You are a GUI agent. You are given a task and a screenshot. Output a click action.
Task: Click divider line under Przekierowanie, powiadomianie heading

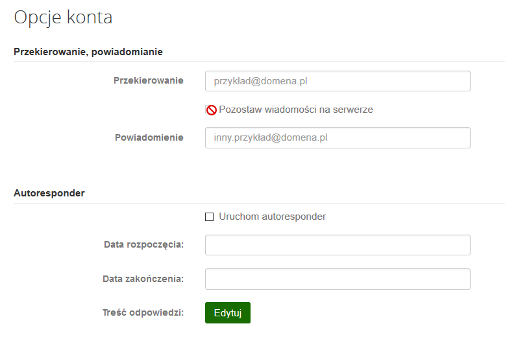259,61
